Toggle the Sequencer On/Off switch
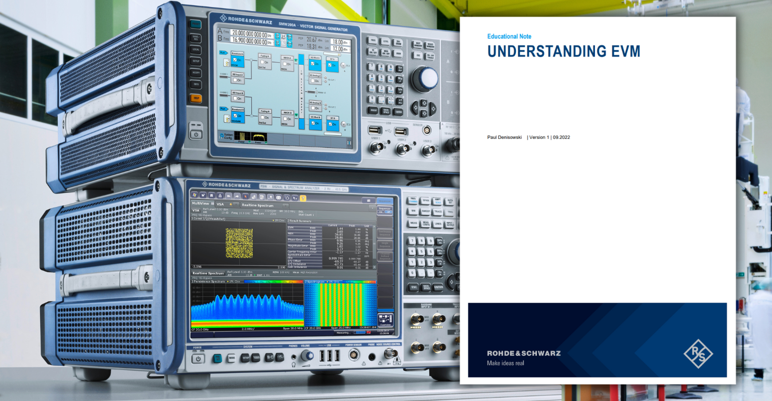Image resolution: width=772 pixels, height=401 pixels. (384, 212)
